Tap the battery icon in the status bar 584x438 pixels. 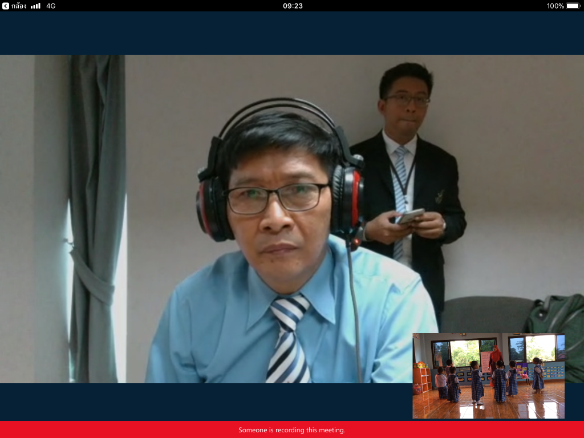tap(573, 6)
